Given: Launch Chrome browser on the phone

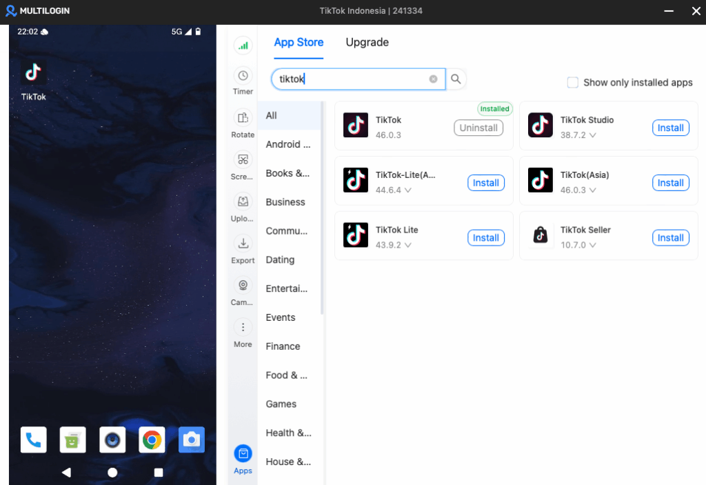Looking at the screenshot, I should click(x=152, y=439).
